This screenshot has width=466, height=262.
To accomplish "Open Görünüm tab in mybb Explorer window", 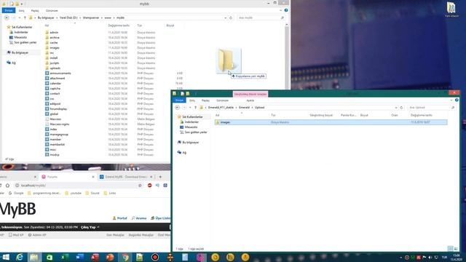I will pos(52,11).
